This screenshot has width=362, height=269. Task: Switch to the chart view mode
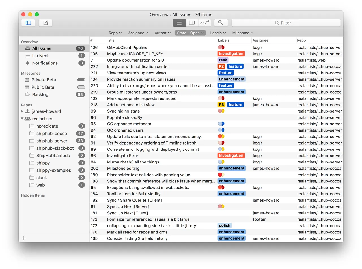pos(204,23)
